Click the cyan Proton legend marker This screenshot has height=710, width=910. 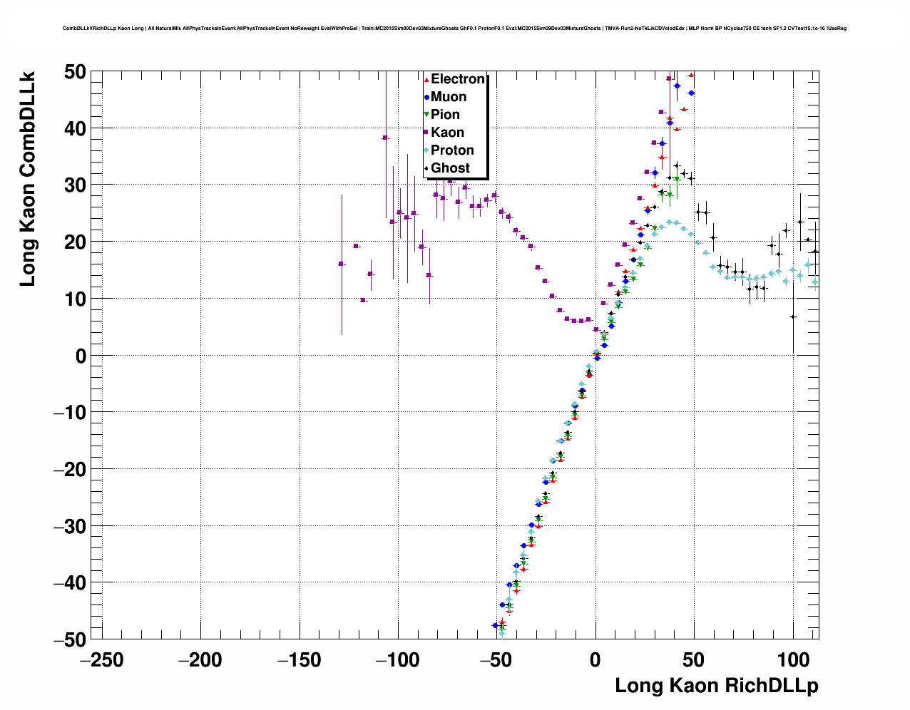click(x=426, y=150)
